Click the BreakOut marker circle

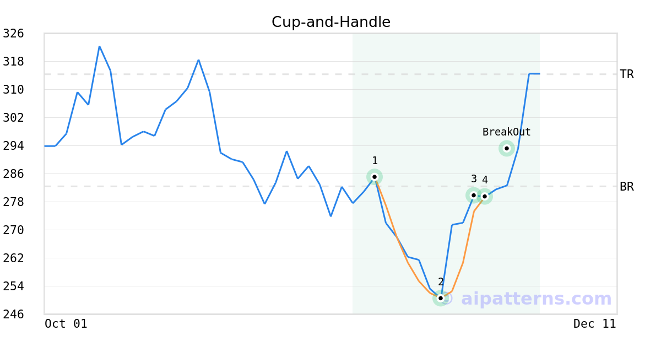click(507, 148)
